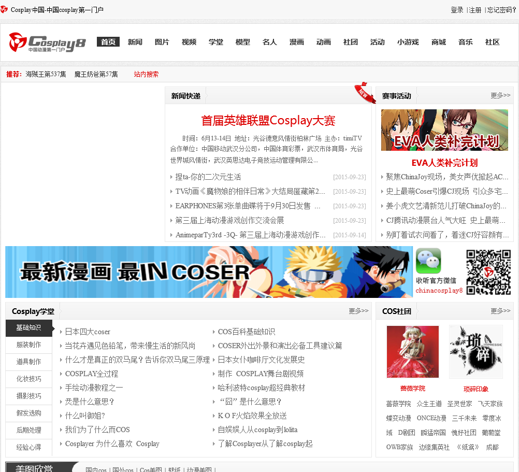Click the EVA人类补完计划 banner image

coord(444,130)
